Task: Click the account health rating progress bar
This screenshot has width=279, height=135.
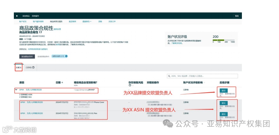Action: click(224, 40)
